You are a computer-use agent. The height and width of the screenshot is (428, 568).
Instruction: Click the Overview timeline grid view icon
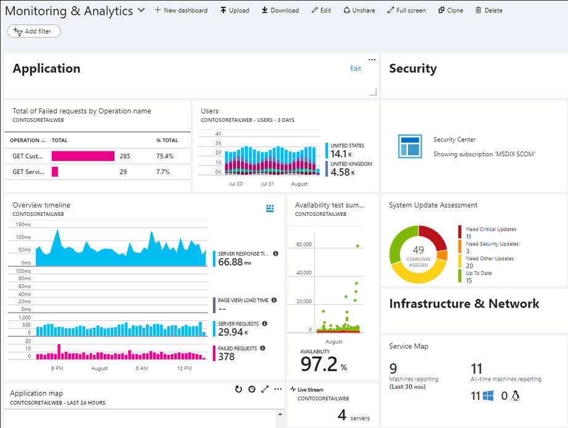(270, 208)
